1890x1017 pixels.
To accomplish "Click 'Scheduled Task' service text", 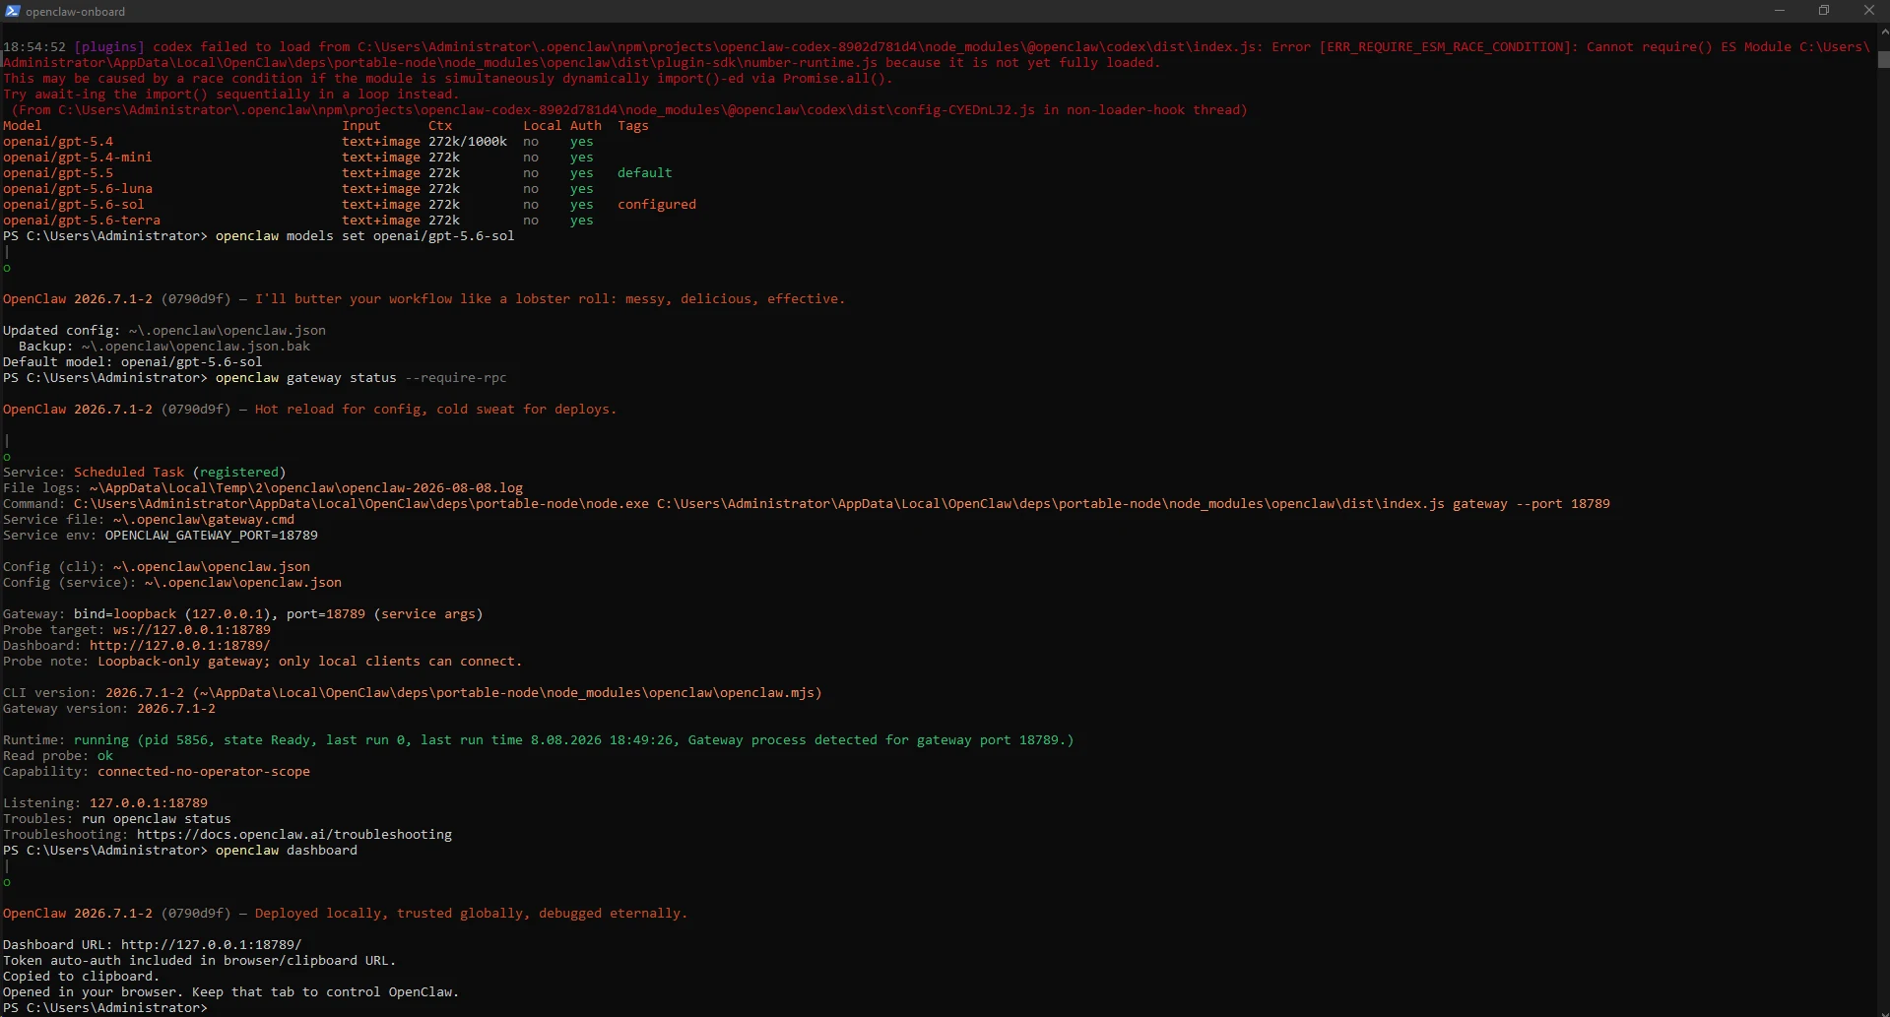I will click(x=129, y=473).
